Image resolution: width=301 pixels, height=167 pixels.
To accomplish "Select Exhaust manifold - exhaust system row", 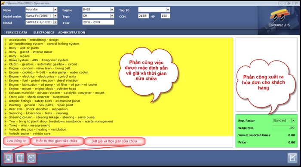I will (57, 93).
